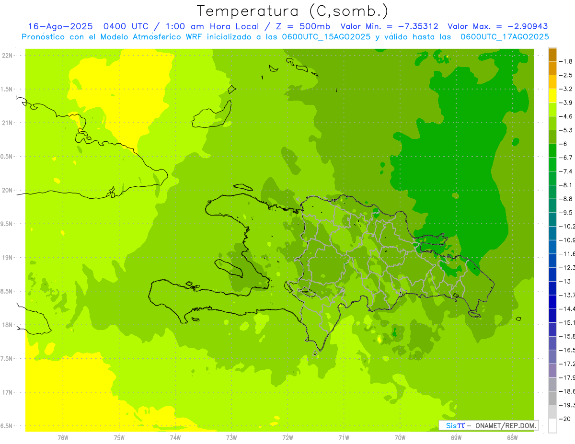The image size is (575, 444).
Task: Click the '-9.5' color scale value
Action: pos(566,213)
